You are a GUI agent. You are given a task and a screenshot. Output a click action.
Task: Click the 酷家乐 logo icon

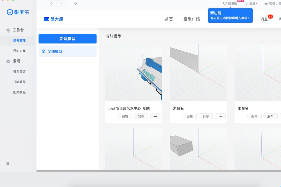tap(10, 12)
